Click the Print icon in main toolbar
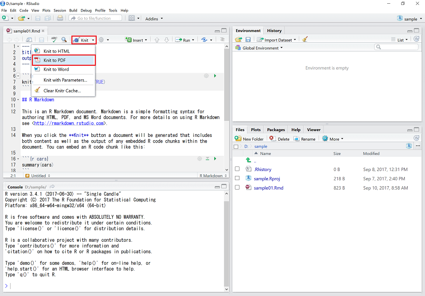Image resolution: width=425 pixels, height=296 pixels. (x=60, y=18)
